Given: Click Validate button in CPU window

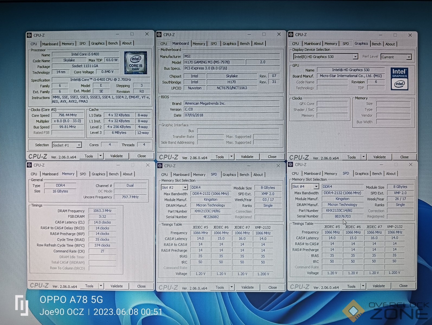Looking at the screenshot, I should coord(117,156).
